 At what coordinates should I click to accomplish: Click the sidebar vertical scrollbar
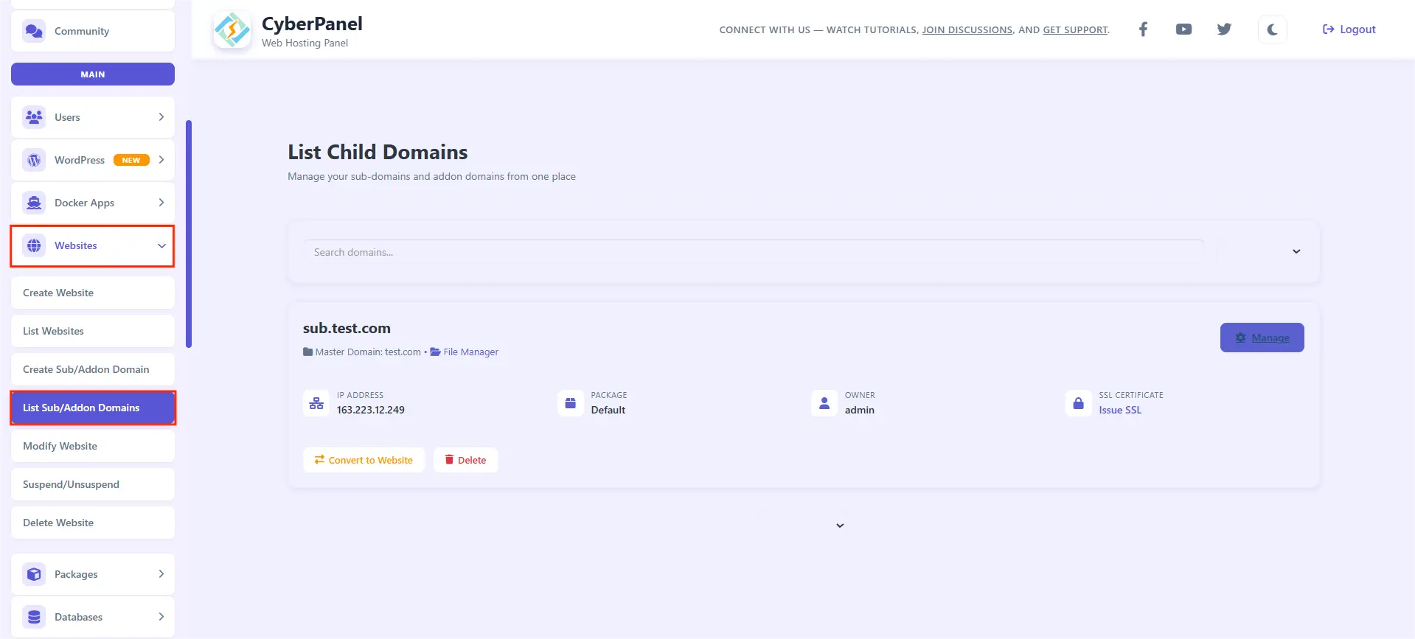[x=189, y=234]
